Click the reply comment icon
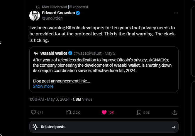 tap(33, 112)
